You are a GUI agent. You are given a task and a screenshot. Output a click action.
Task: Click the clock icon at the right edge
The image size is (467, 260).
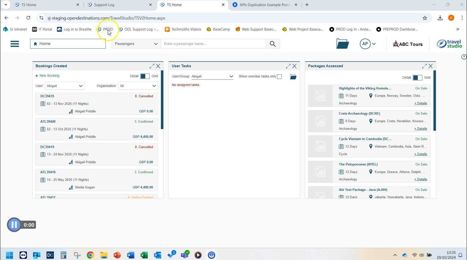464,57
